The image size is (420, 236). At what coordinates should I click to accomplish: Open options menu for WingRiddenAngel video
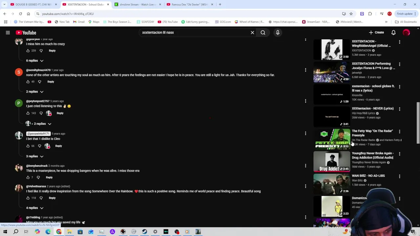coord(399,42)
